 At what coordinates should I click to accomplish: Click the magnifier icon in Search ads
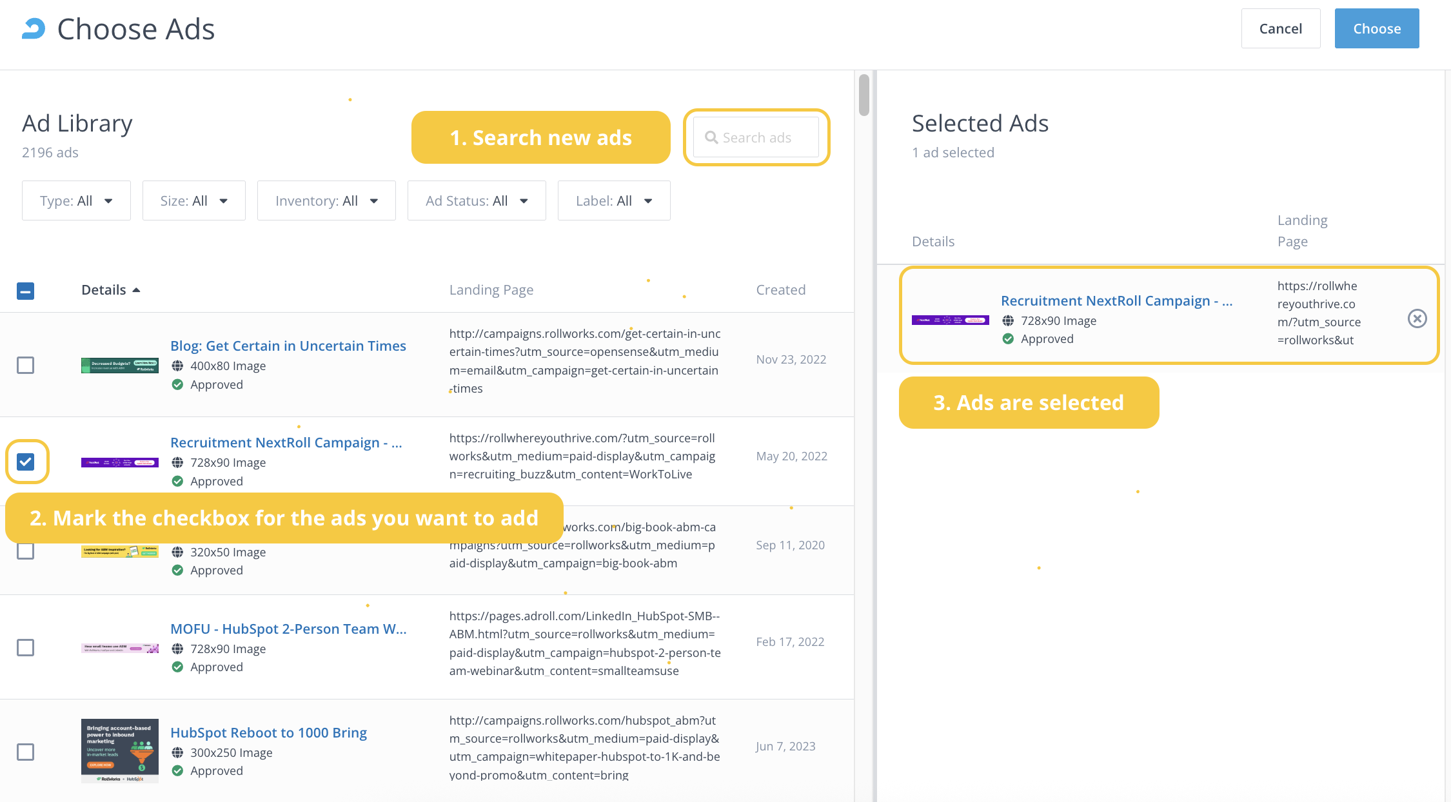pos(711,137)
